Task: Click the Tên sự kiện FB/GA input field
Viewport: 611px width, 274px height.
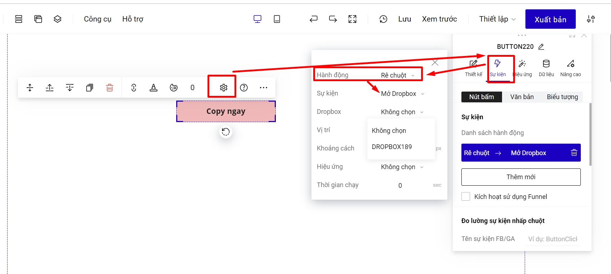Action: tap(552, 239)
